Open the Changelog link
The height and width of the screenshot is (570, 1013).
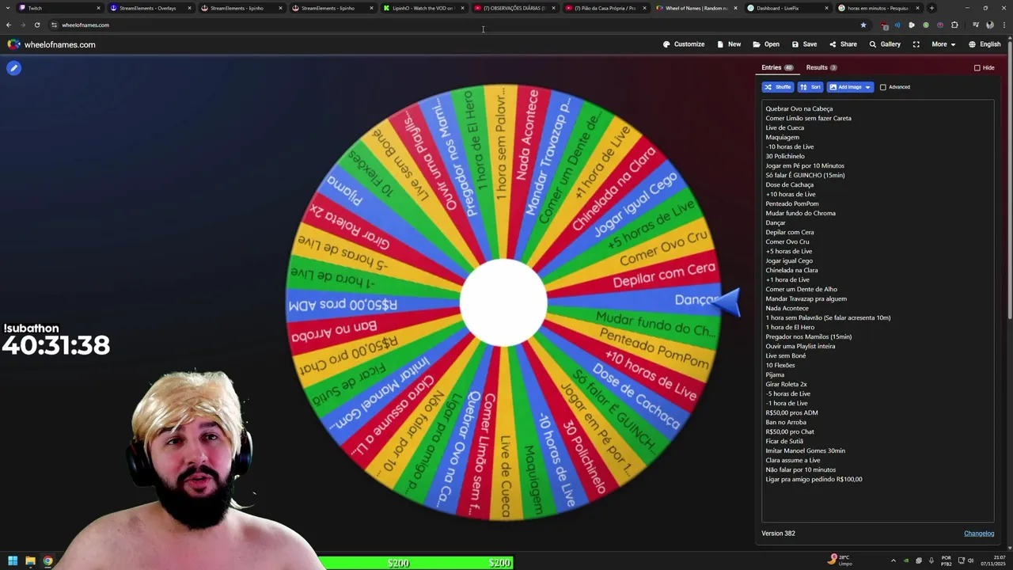pyautogui.click(x=979, y=534)
